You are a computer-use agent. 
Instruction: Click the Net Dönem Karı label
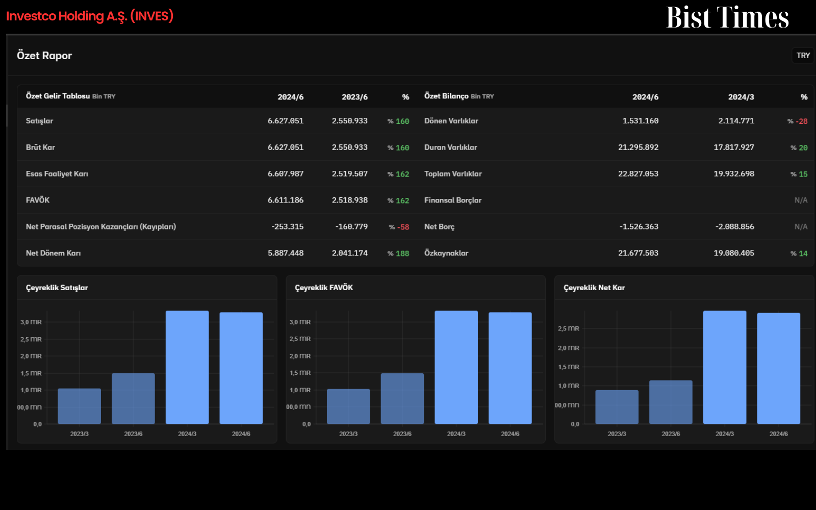pos(53,253)
